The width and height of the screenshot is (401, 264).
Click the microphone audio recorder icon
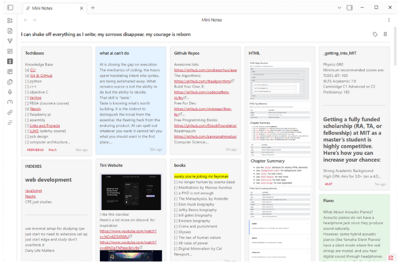10,92
